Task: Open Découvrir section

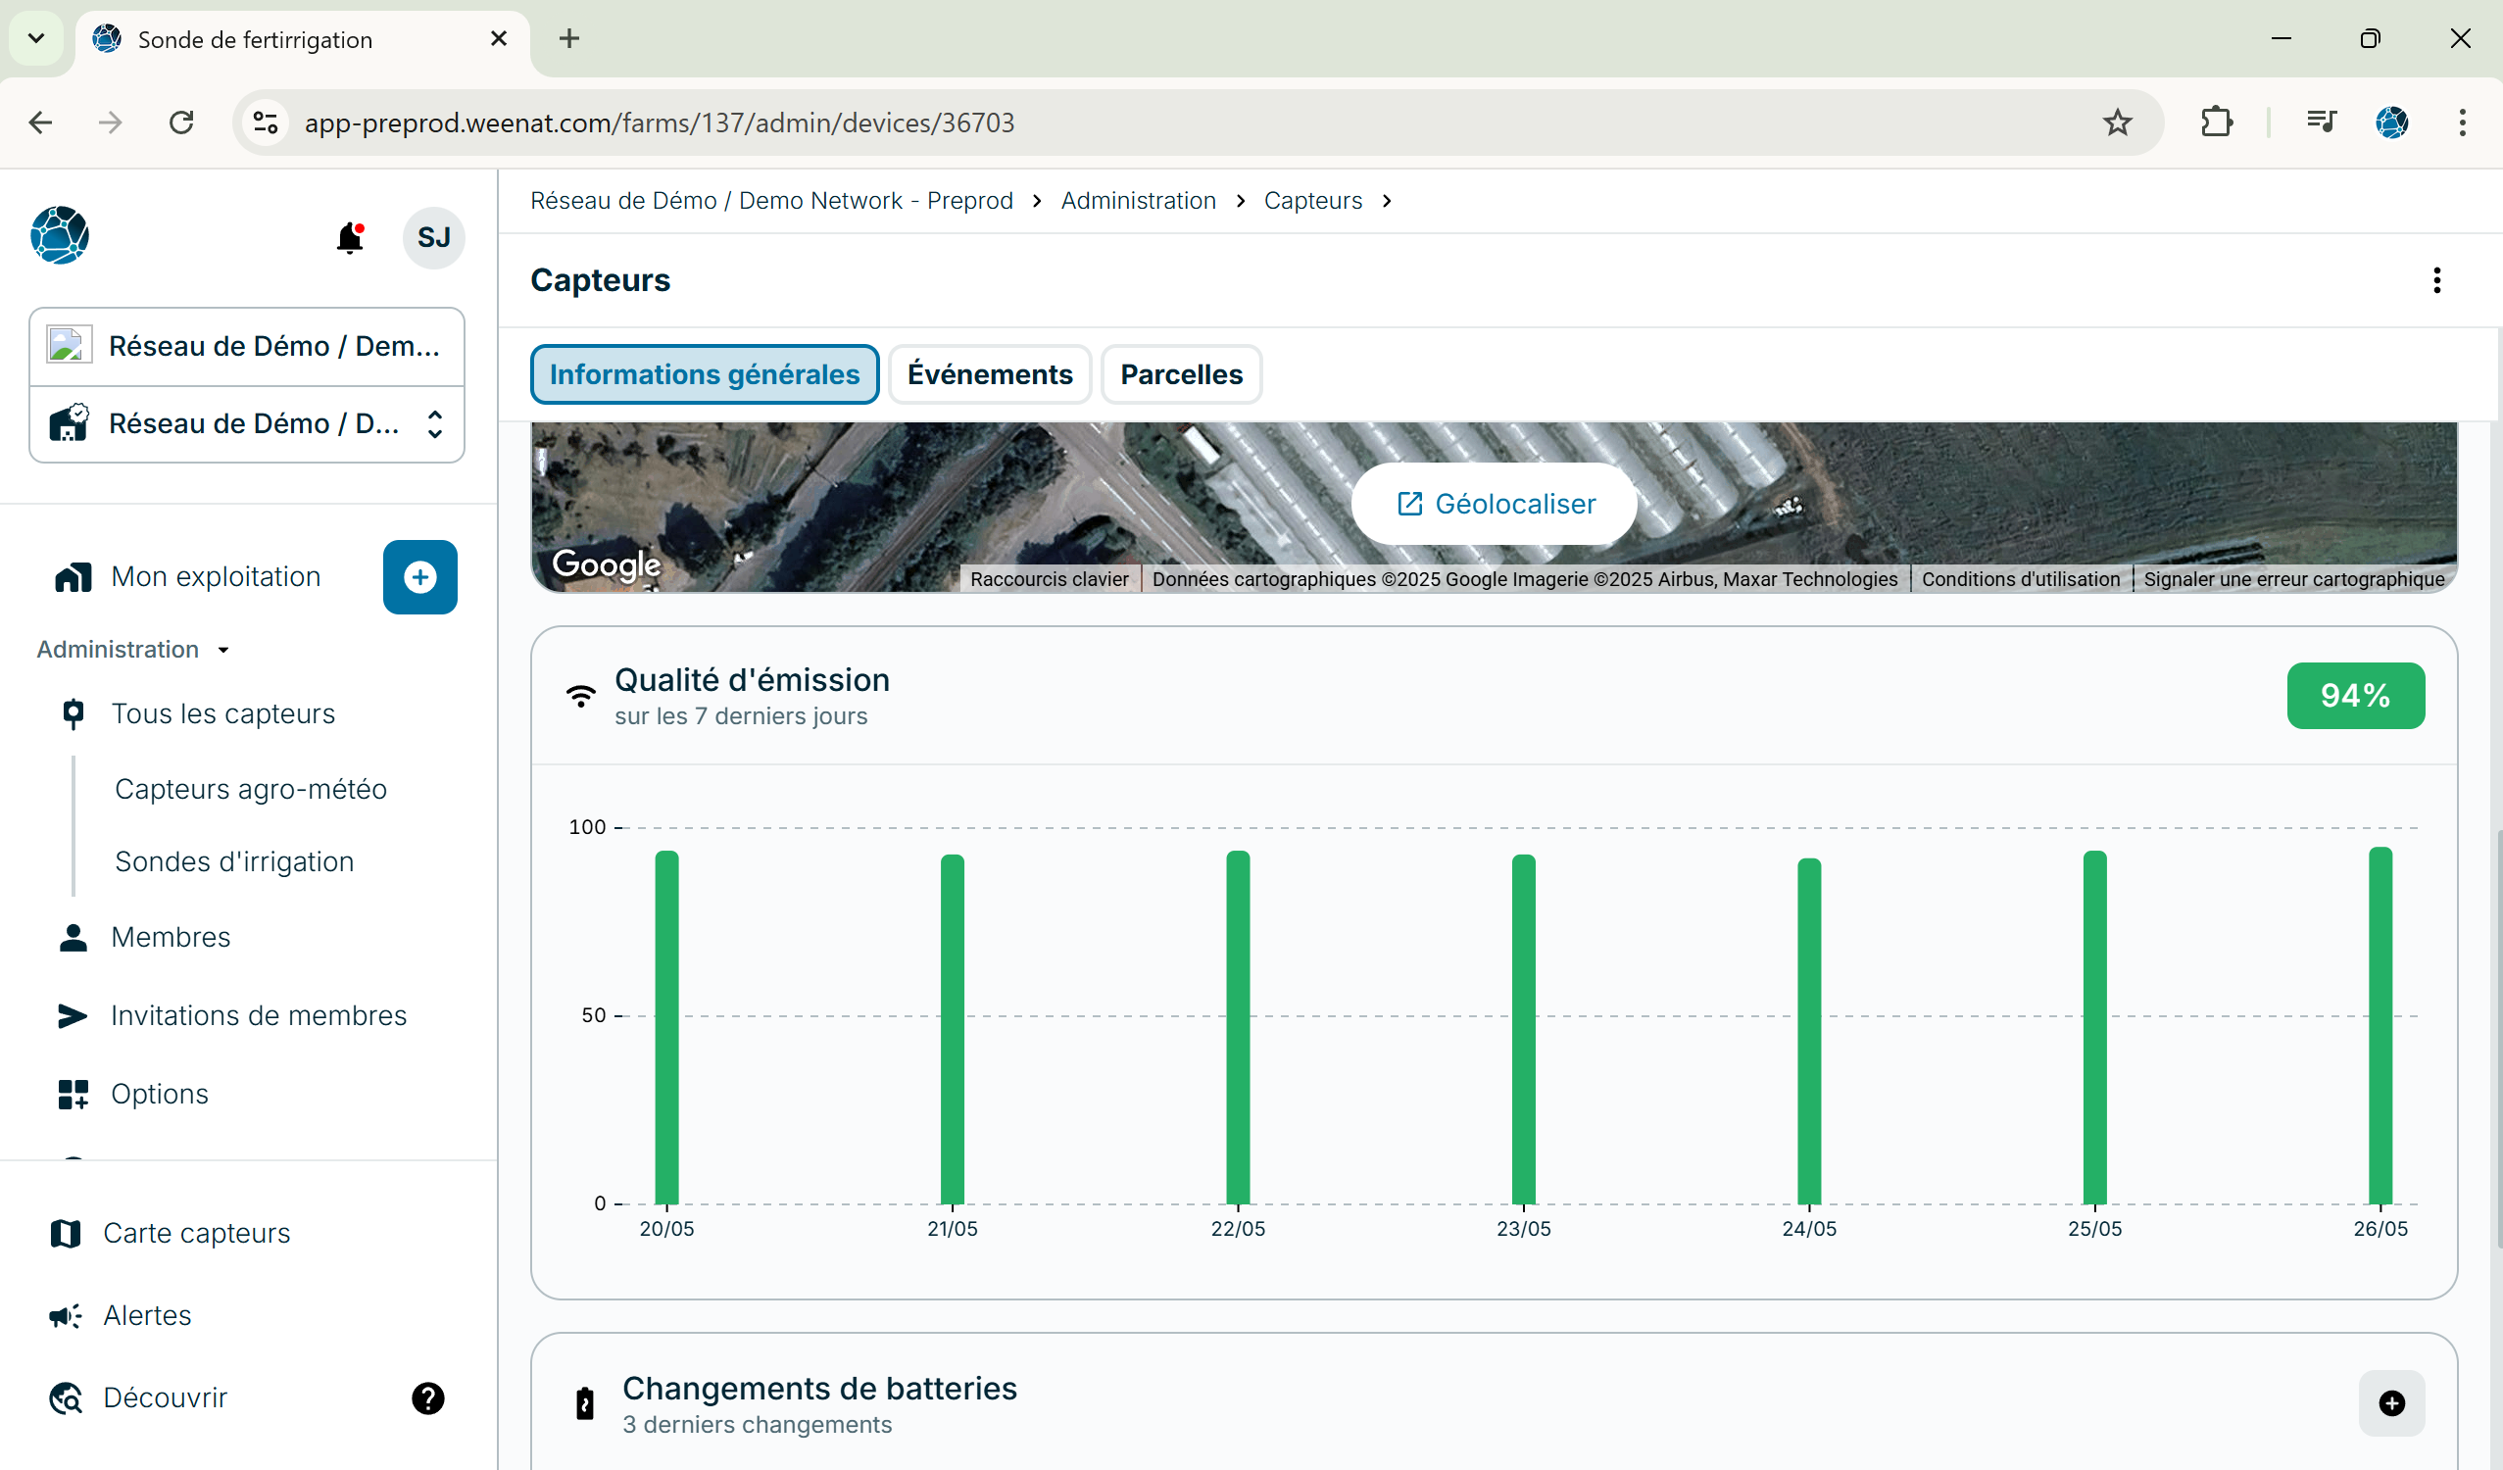Action: click(165, 1397)
